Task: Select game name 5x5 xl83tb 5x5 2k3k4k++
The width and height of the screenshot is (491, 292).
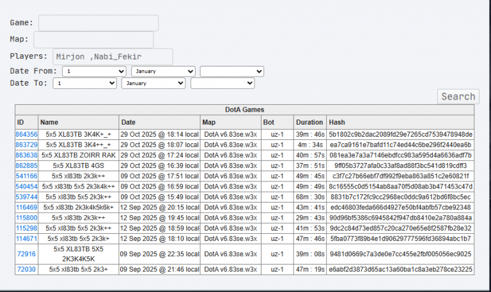Action: 78,187
